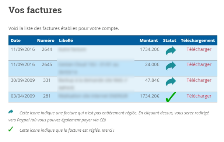224x142 pixels.
Task: Click the Numéro column header
Action: [46, 40]
